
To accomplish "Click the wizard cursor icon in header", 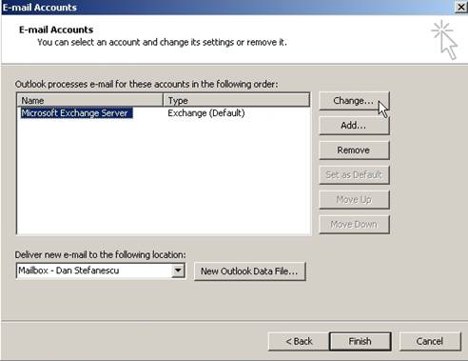I will pyautogui.click(x=444, y=40).
